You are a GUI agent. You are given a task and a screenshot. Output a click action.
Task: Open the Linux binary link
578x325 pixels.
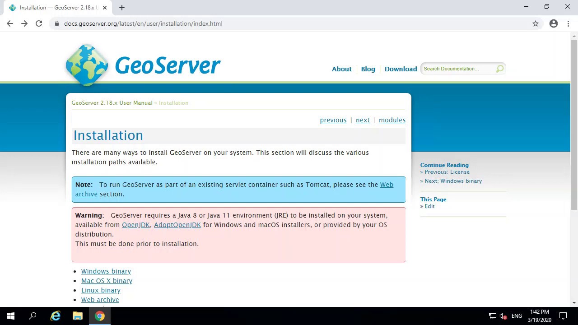pos(101,290)
